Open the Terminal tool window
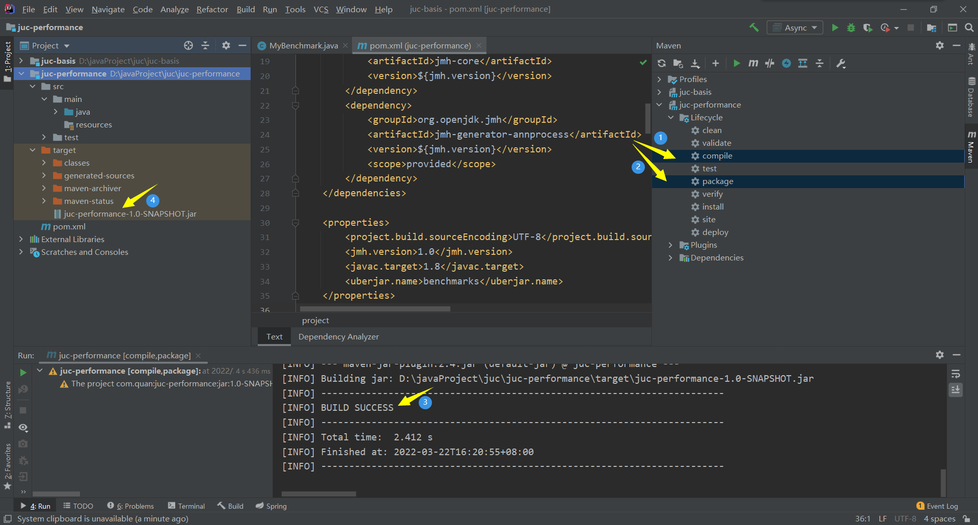Screen dimensions: 978x525 pos(186,506)
